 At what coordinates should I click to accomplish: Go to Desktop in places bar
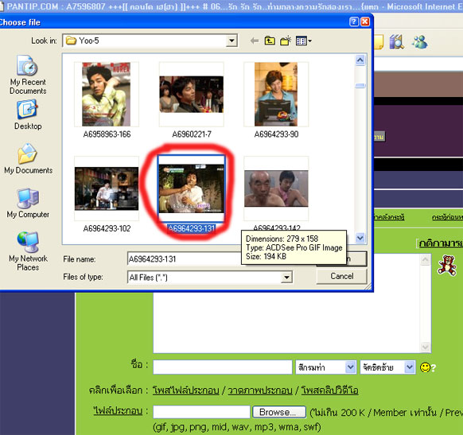pyautogui.click(x=28, y=115)
